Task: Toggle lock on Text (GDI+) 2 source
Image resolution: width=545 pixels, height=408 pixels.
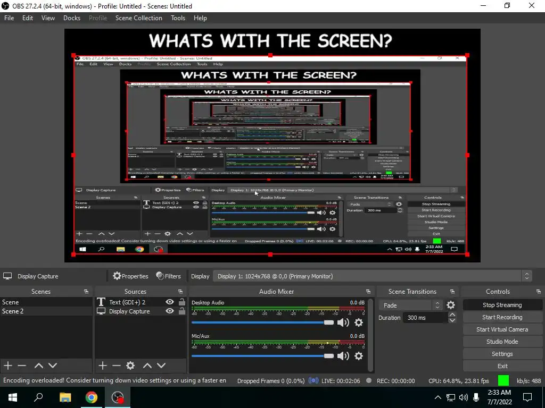Action: 182,302
